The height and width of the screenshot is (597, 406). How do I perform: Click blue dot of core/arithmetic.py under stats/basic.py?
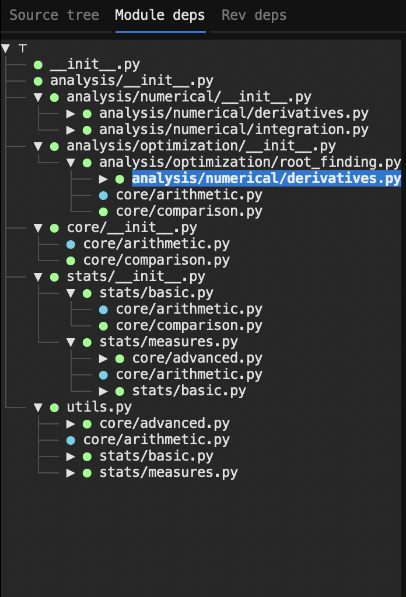[x=103, y=309]
